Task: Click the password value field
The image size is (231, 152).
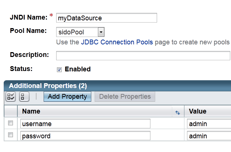Action: pos(209,136)
